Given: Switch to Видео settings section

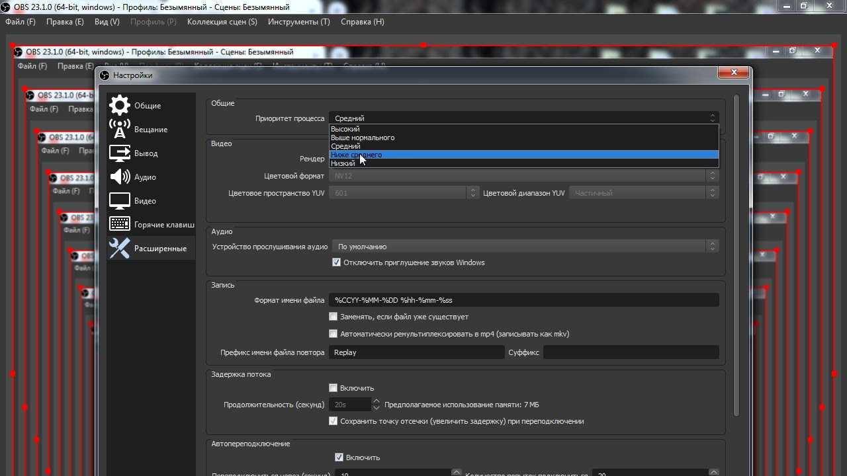Looking at the screenshot, I should point(151,200).
